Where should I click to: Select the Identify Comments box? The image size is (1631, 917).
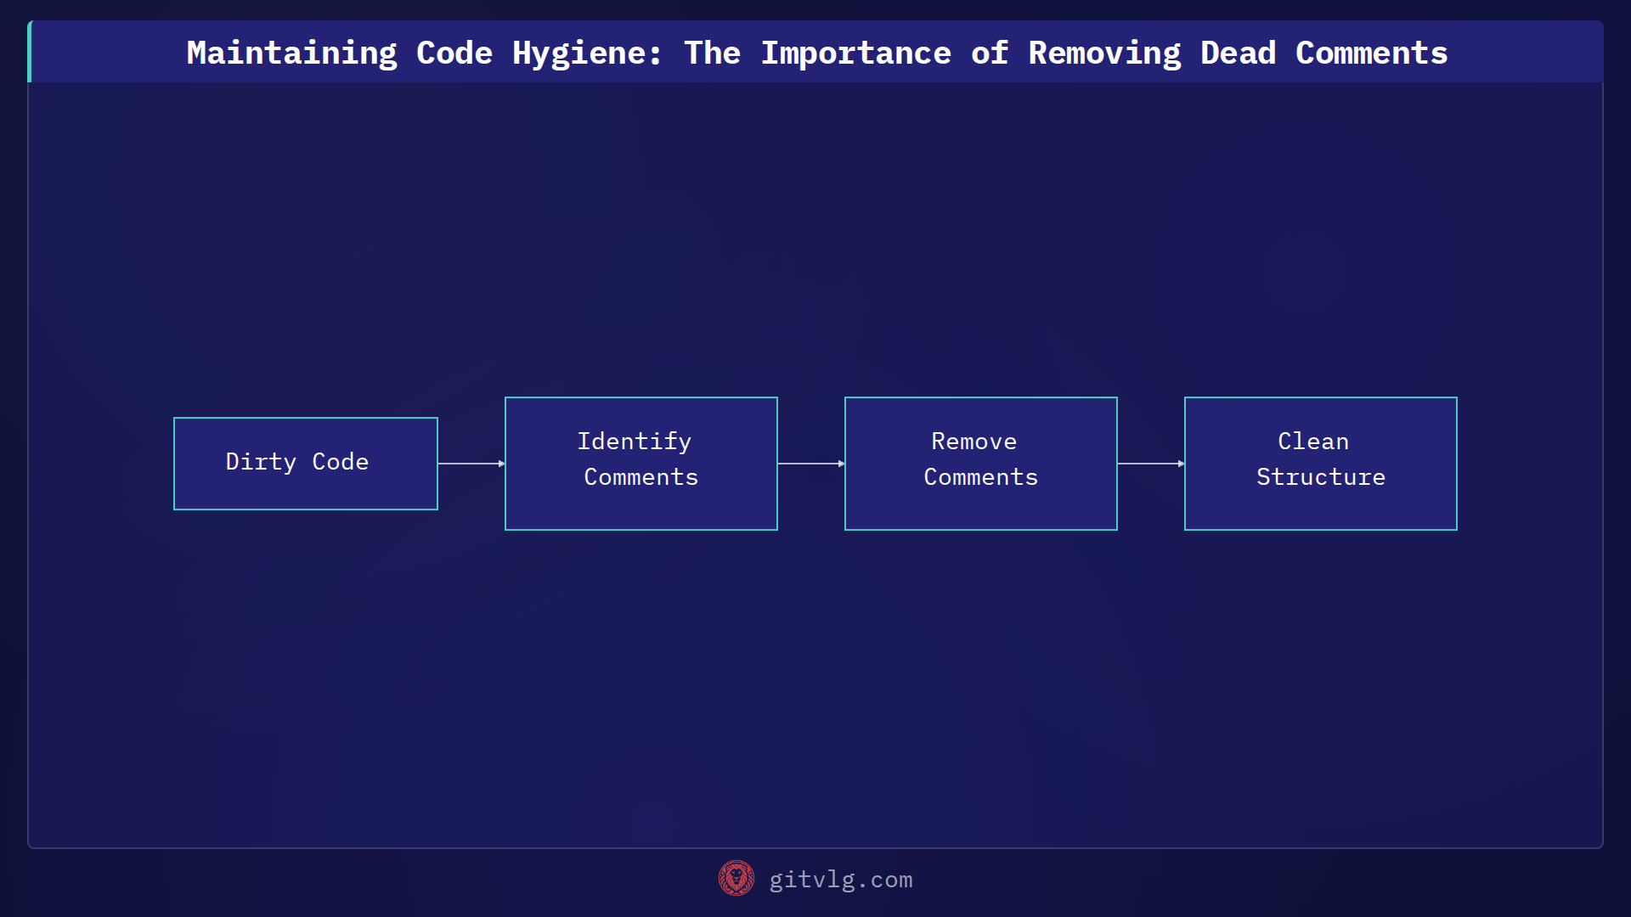(641, 464)
